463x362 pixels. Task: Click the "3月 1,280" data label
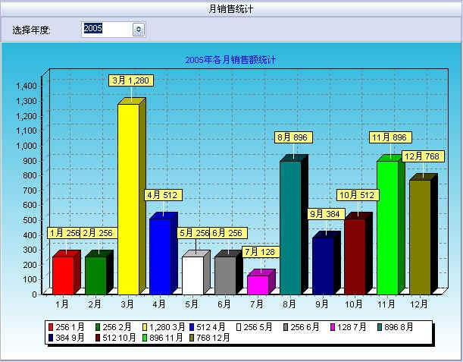coord(131,80)
